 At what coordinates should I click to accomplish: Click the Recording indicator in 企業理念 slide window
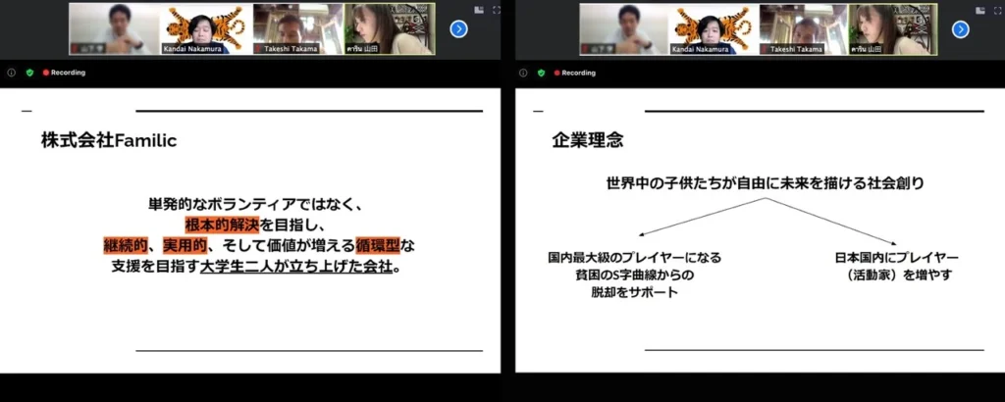[x=575, y=73]
